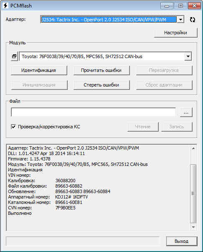Click the log scrollbar down arrow
The height and width of the screenshot is (252, 203).
193,227
